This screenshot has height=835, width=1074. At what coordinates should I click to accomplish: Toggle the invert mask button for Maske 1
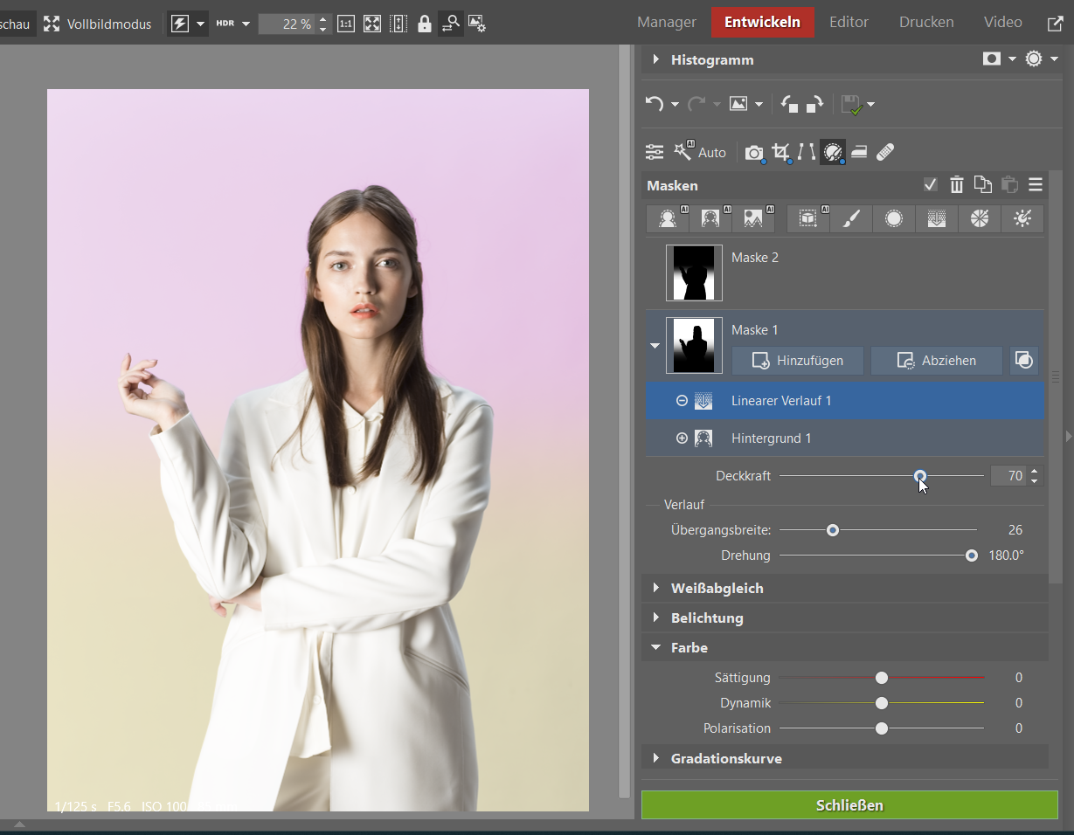click(1024, 361)
